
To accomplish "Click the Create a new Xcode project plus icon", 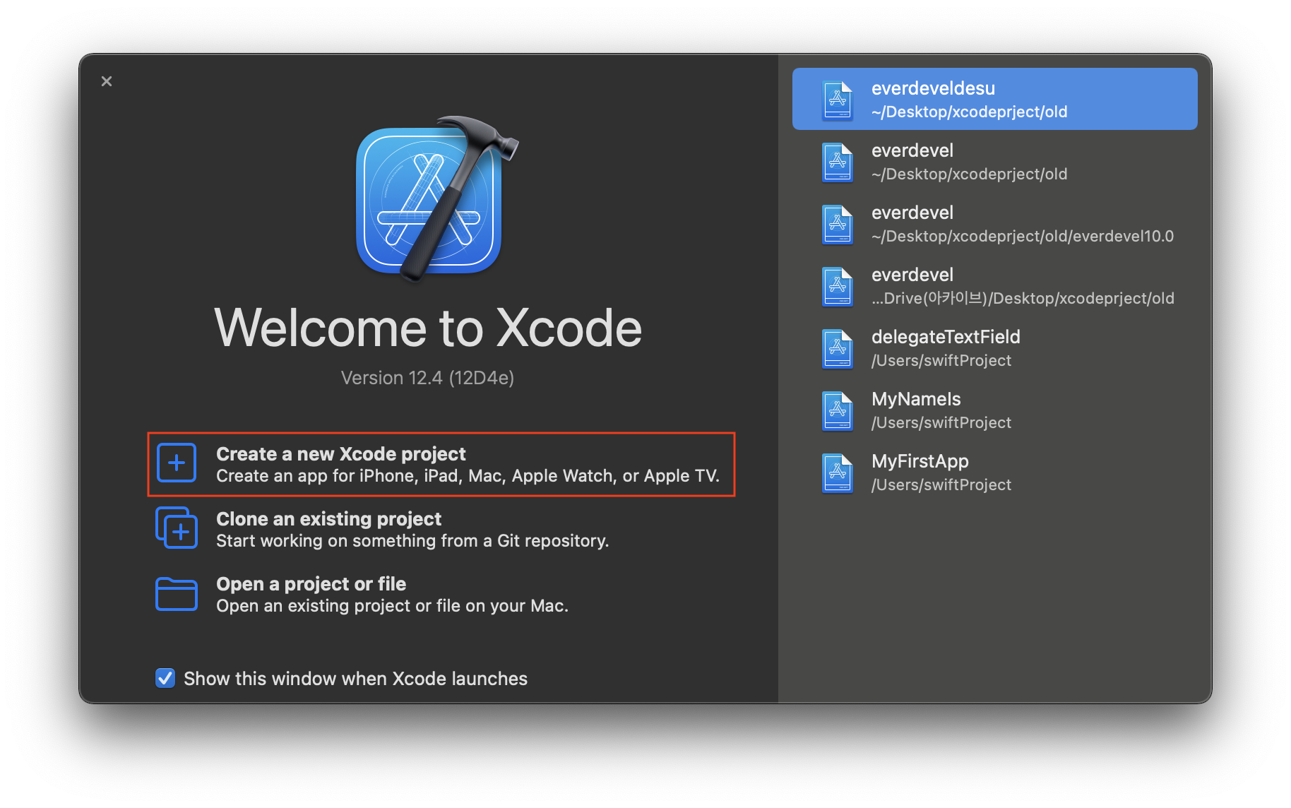I will pyautogui.click(x=177, y=463).
